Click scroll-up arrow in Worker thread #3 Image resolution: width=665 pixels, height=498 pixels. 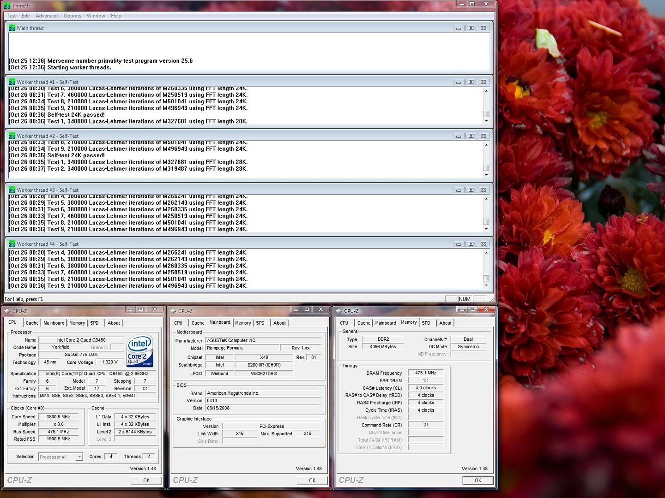pyautogui.click(x=486, y=199)
